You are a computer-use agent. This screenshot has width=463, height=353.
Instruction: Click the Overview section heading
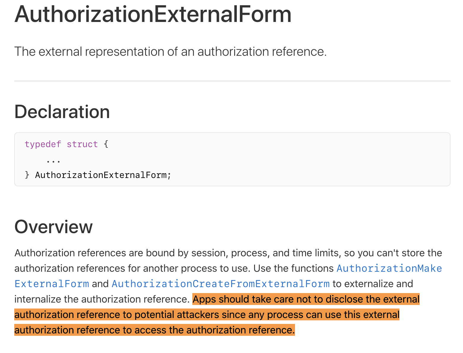(x=53, y=227)
